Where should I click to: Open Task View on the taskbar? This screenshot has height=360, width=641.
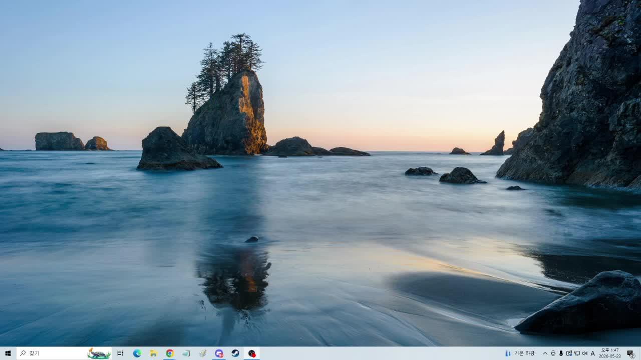click(120, 353)
